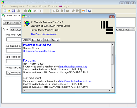Click the 'Fastcode Project' text
The height and width of the screenshot is (108, 137).
coord(32,78)
